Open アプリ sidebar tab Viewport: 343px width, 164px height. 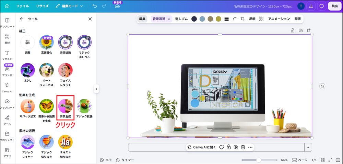click(x=7, y=152)
